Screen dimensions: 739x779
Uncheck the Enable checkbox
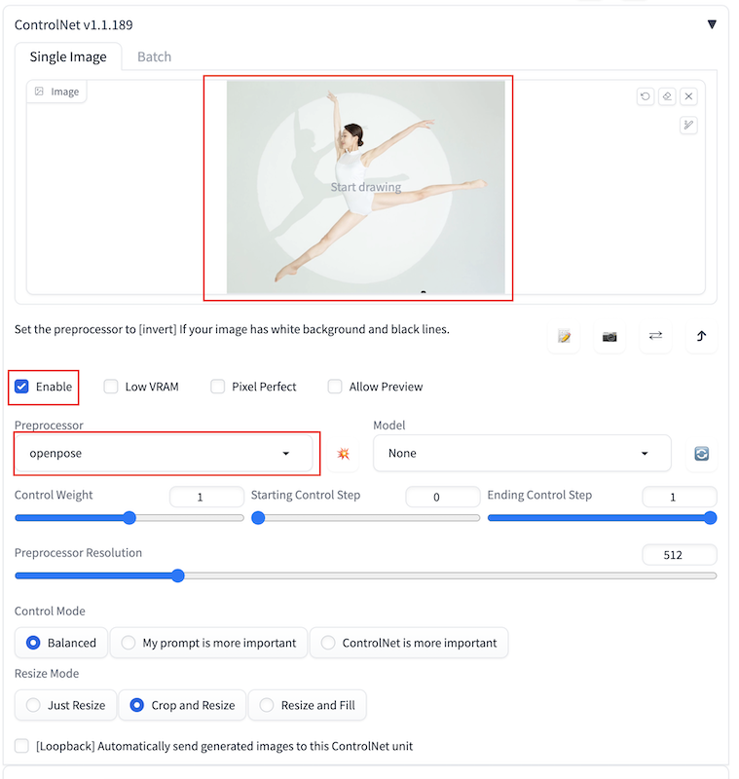[x=22, y=387]
